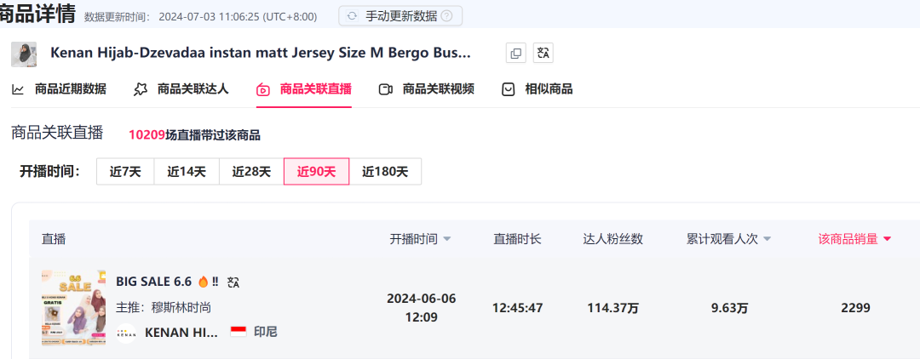Click the copy product title icon
Screen dimensions: 920x359
click(x=515, y=54)
